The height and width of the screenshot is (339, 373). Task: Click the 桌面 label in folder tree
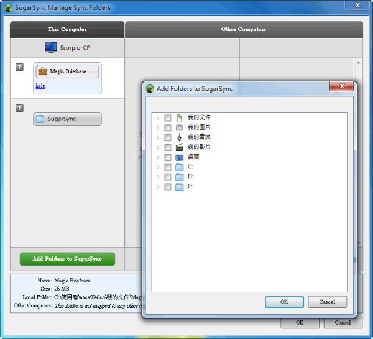coord(193,157)
